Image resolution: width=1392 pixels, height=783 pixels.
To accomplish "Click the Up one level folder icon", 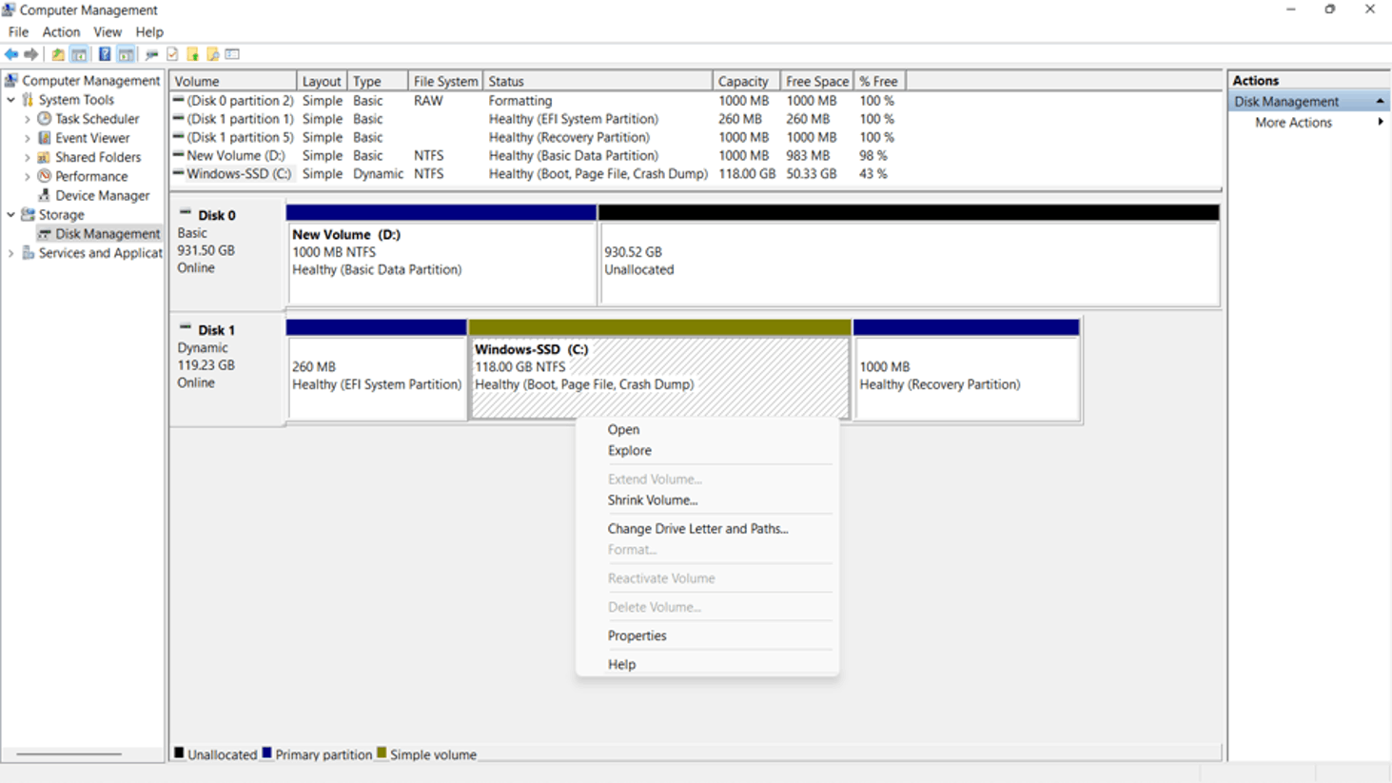I will (58, 54).
